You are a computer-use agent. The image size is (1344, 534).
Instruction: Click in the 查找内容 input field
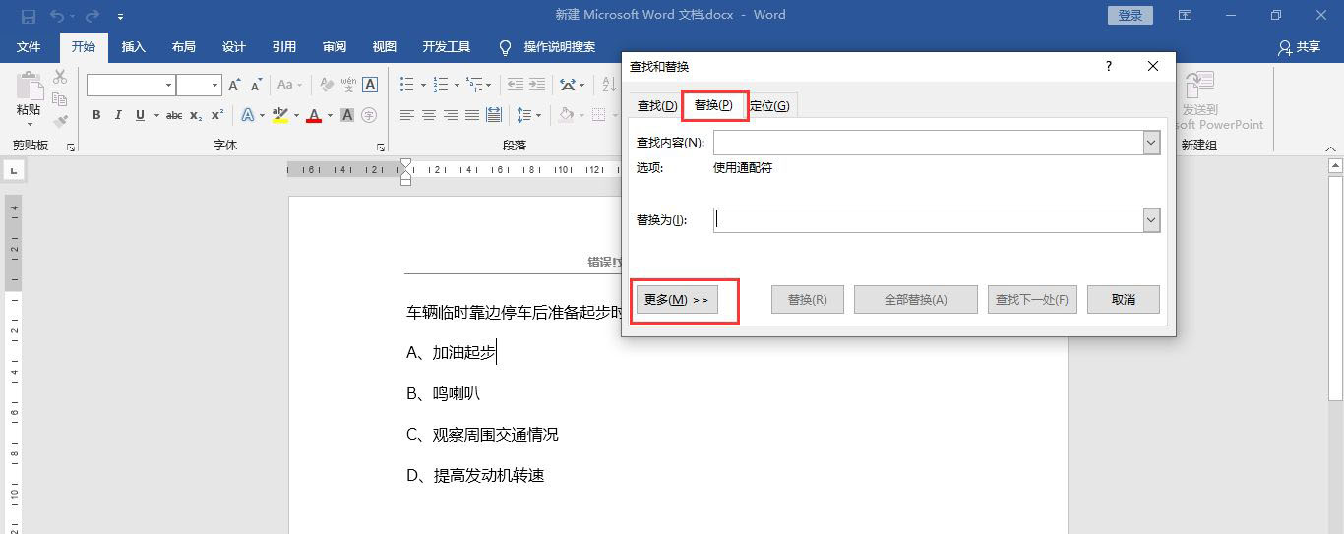[929, 143]
